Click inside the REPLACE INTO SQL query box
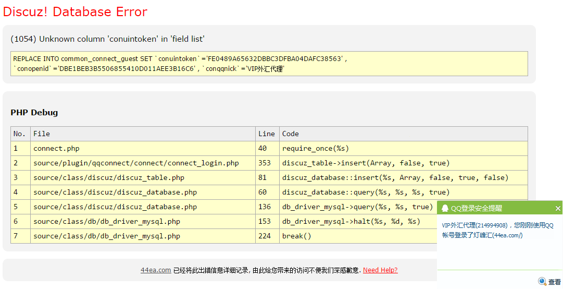This screenshot has width=563, height=289. (269, 64)
